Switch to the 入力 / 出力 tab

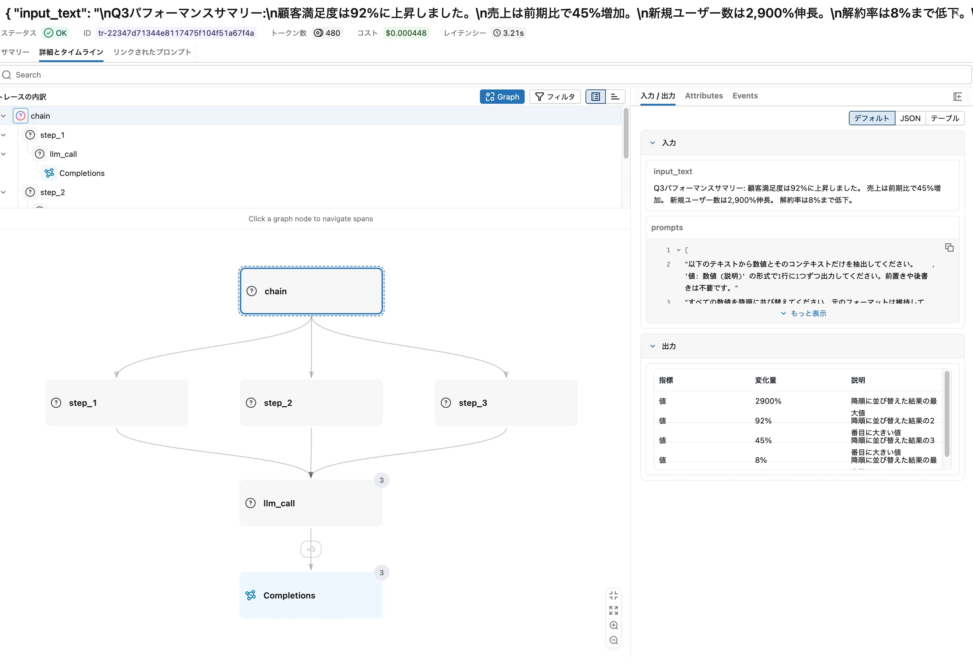(x=658, y=96)
